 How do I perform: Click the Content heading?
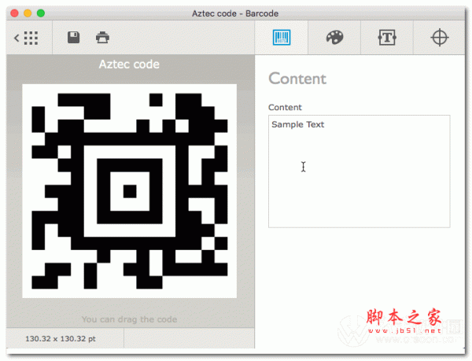point(297,79)
